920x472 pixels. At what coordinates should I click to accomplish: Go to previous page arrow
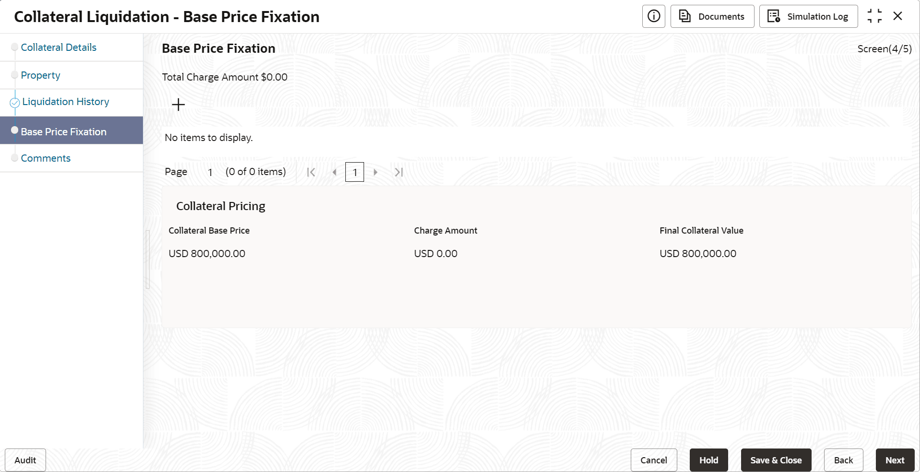pos(334,172)
